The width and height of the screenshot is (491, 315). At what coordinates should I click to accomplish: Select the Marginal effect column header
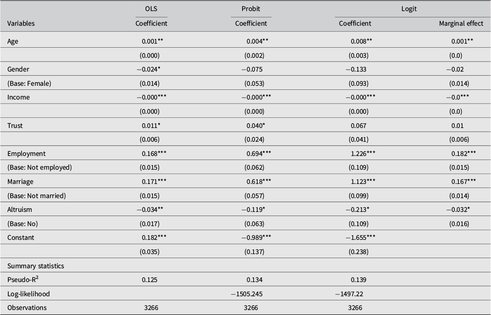(x=461, y=23)
